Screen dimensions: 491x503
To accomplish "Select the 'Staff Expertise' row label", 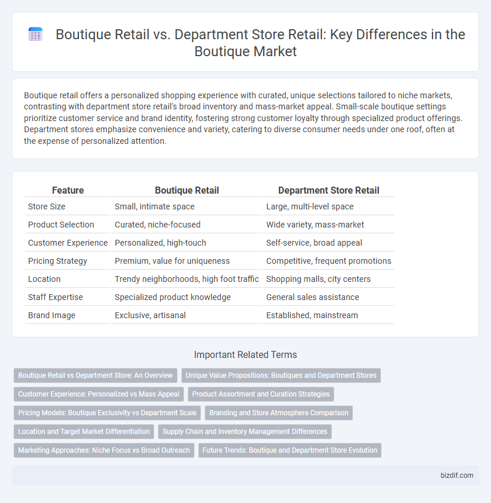I will click(x=56, y=297).
